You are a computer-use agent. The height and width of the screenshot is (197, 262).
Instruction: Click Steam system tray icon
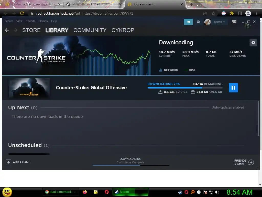180,192
